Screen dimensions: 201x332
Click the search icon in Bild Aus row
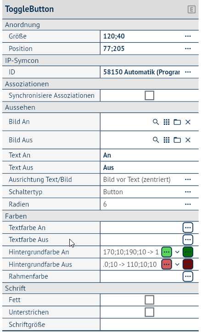tap(156, 140)
